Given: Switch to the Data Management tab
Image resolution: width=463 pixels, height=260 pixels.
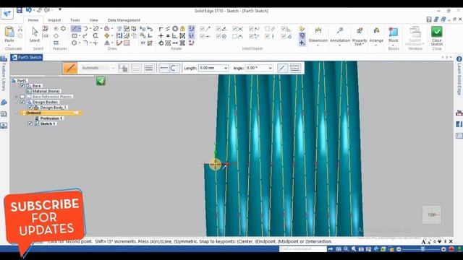Looking at the screenshot, I should tap(124, 20).
